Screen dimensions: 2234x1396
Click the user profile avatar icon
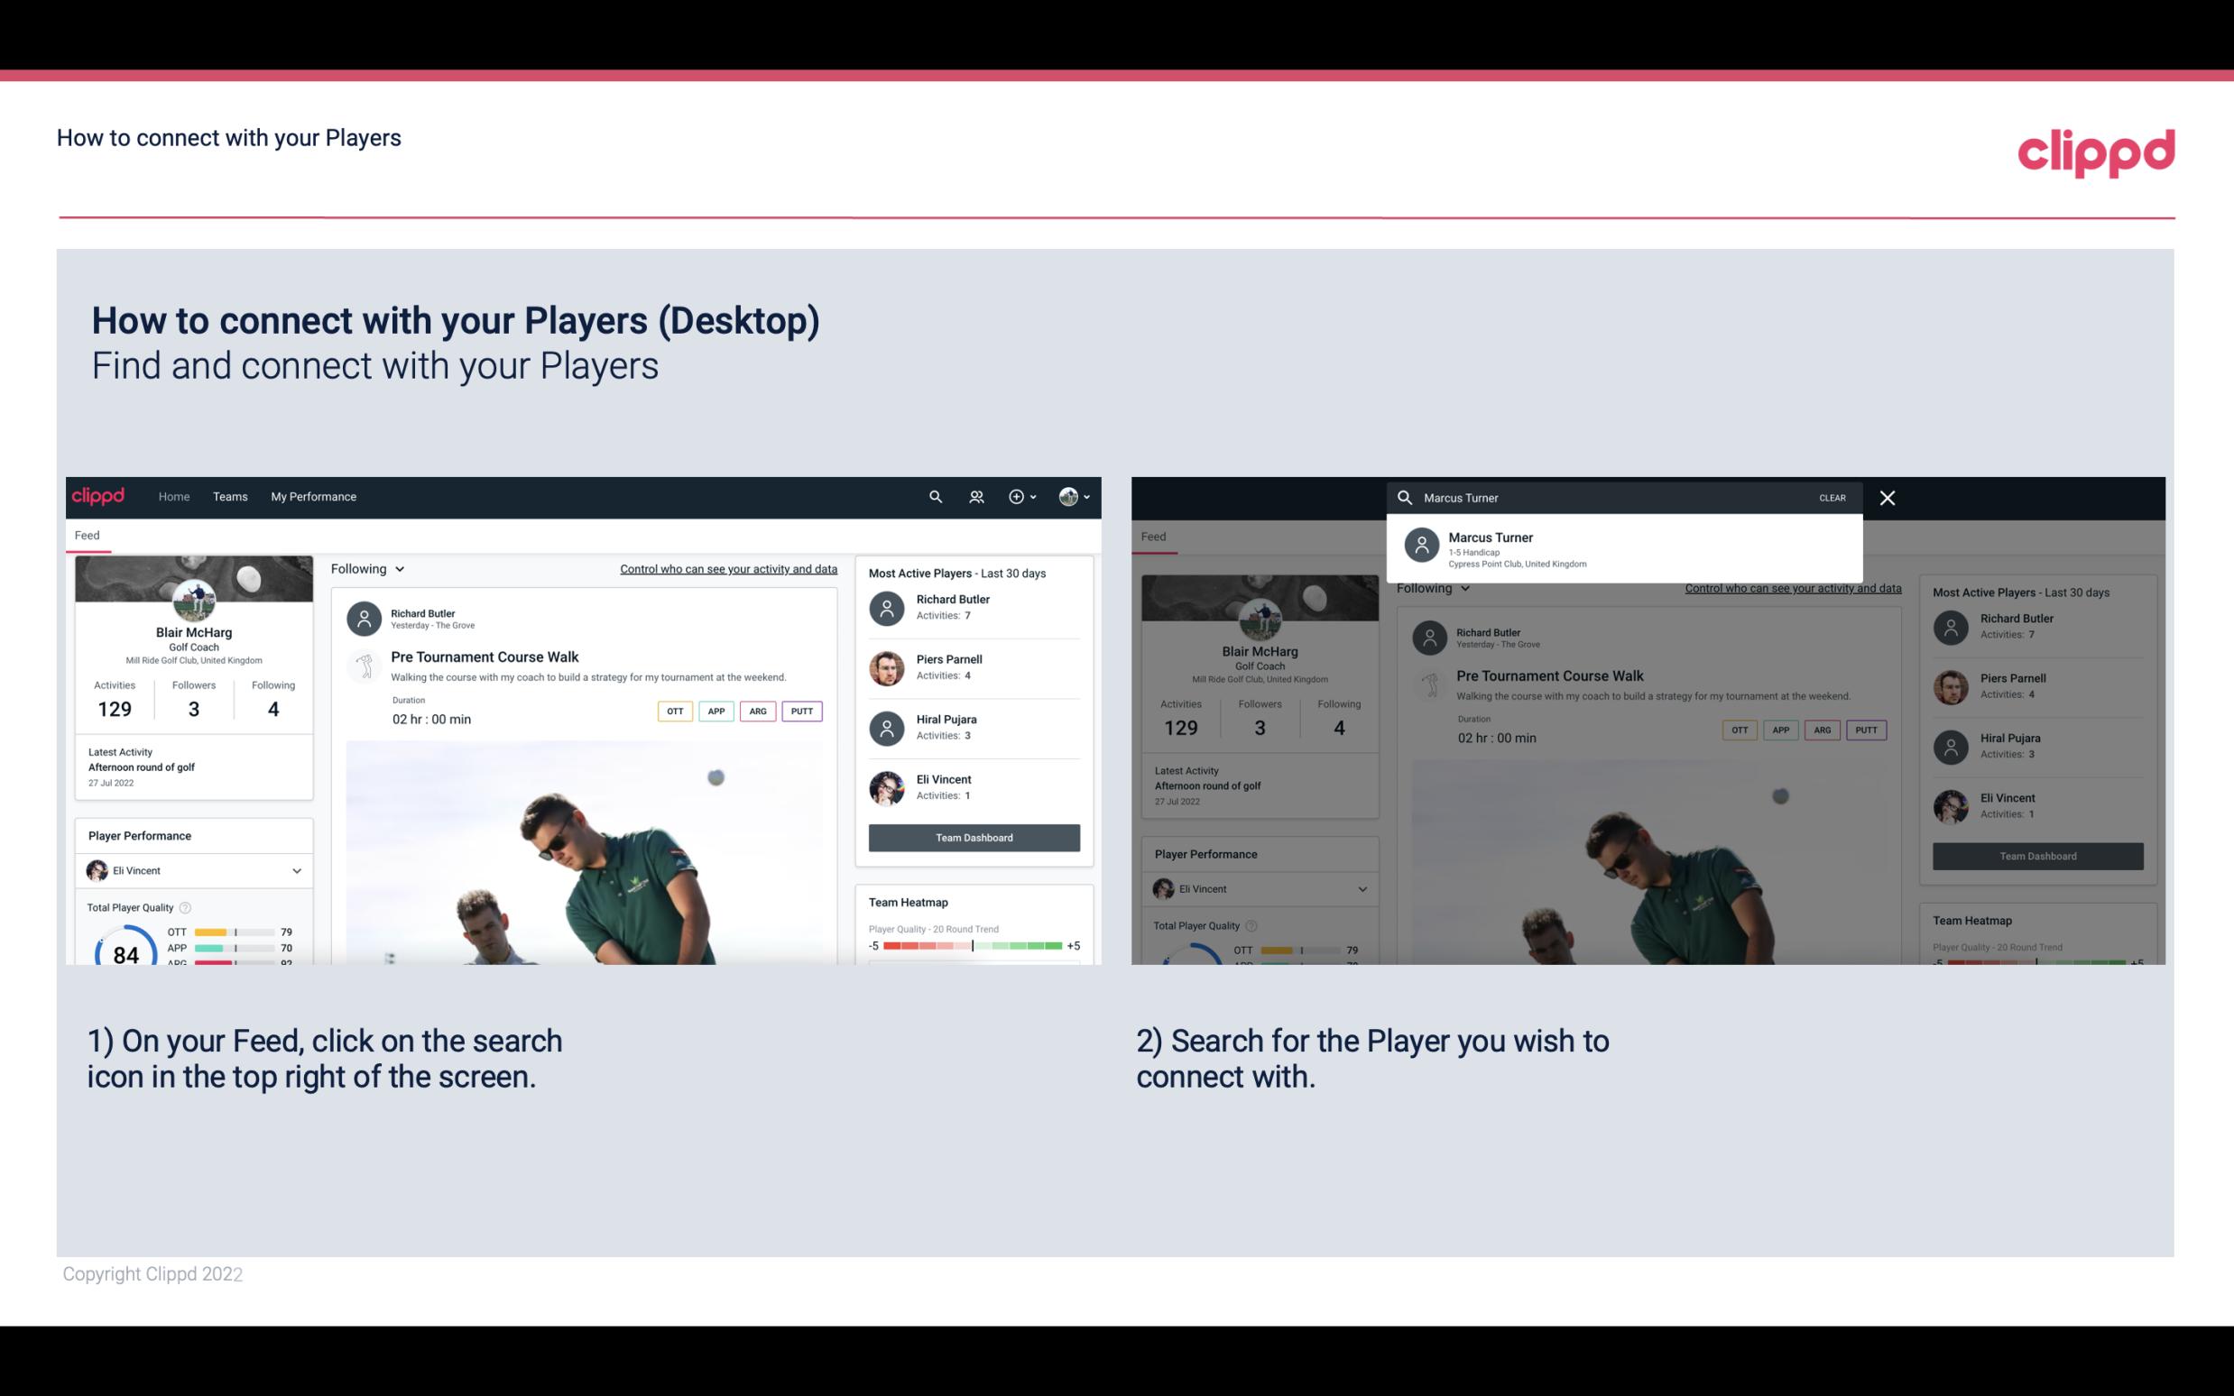[1068, 497]
